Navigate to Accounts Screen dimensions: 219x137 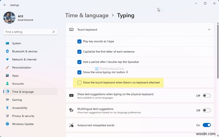pos(30,84)
